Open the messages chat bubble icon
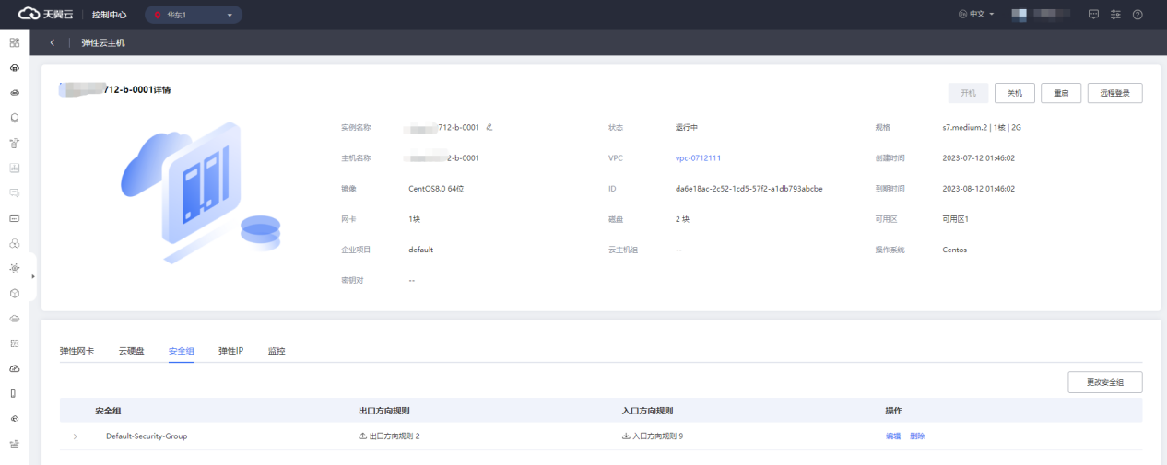 click(x=1093, y=15)
